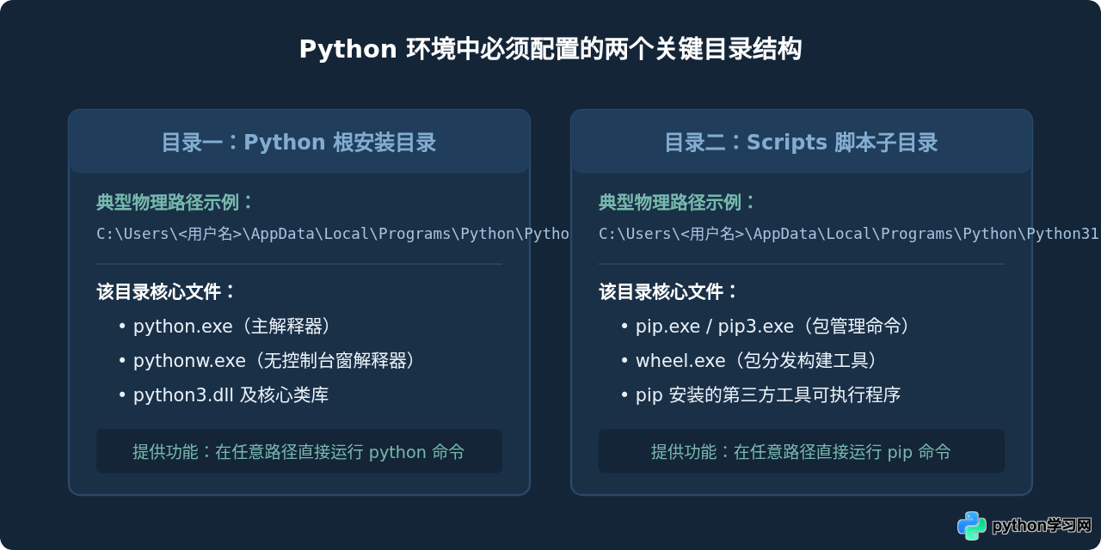This screenshot has width=1101, height=550.
Task: Click '该目录核心文件：' in the 目录二 card
Action: [x=669, y=292]
